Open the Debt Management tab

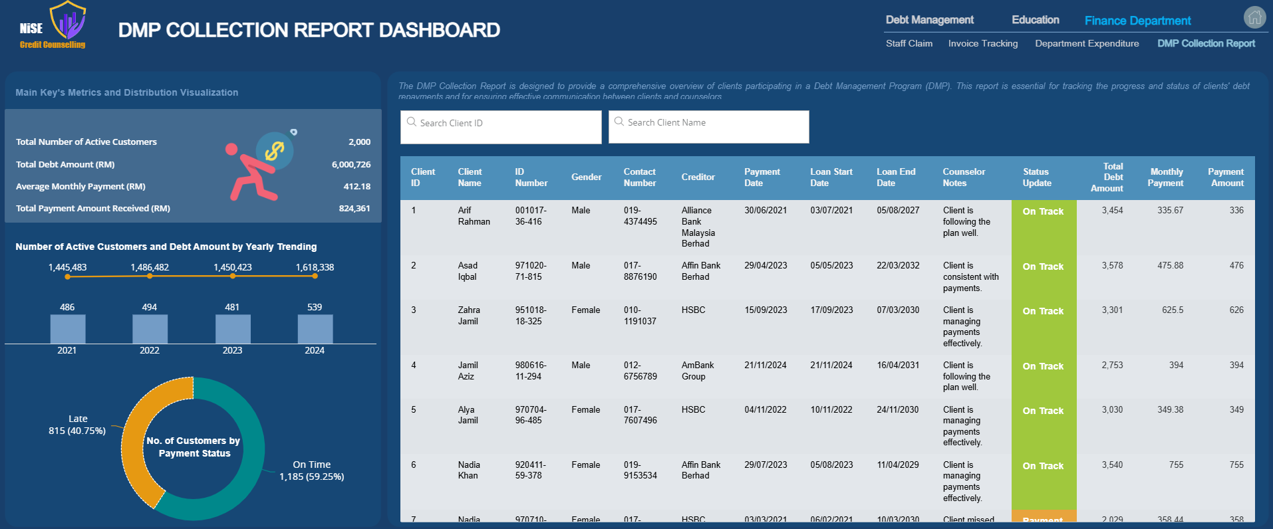(x=929, y=20)
